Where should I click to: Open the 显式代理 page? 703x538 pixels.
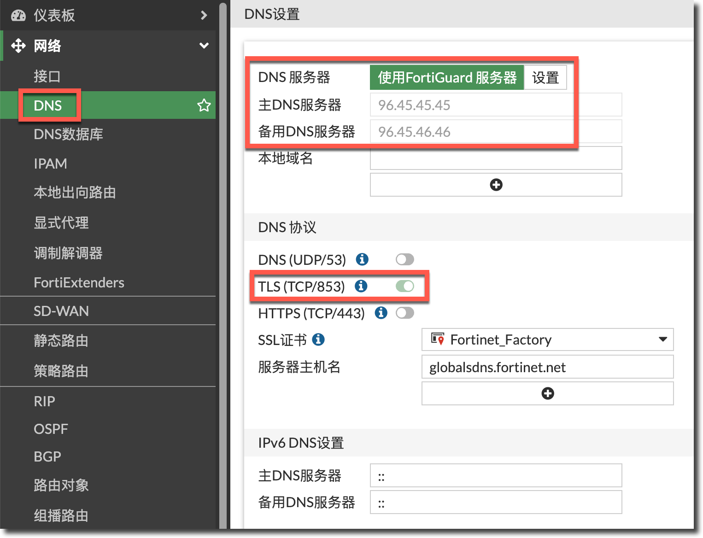coord(108,223)
